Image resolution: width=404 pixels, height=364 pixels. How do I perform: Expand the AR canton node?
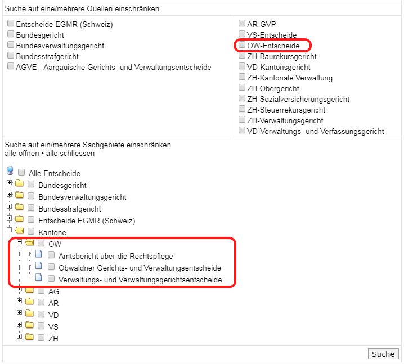[19, 300]
